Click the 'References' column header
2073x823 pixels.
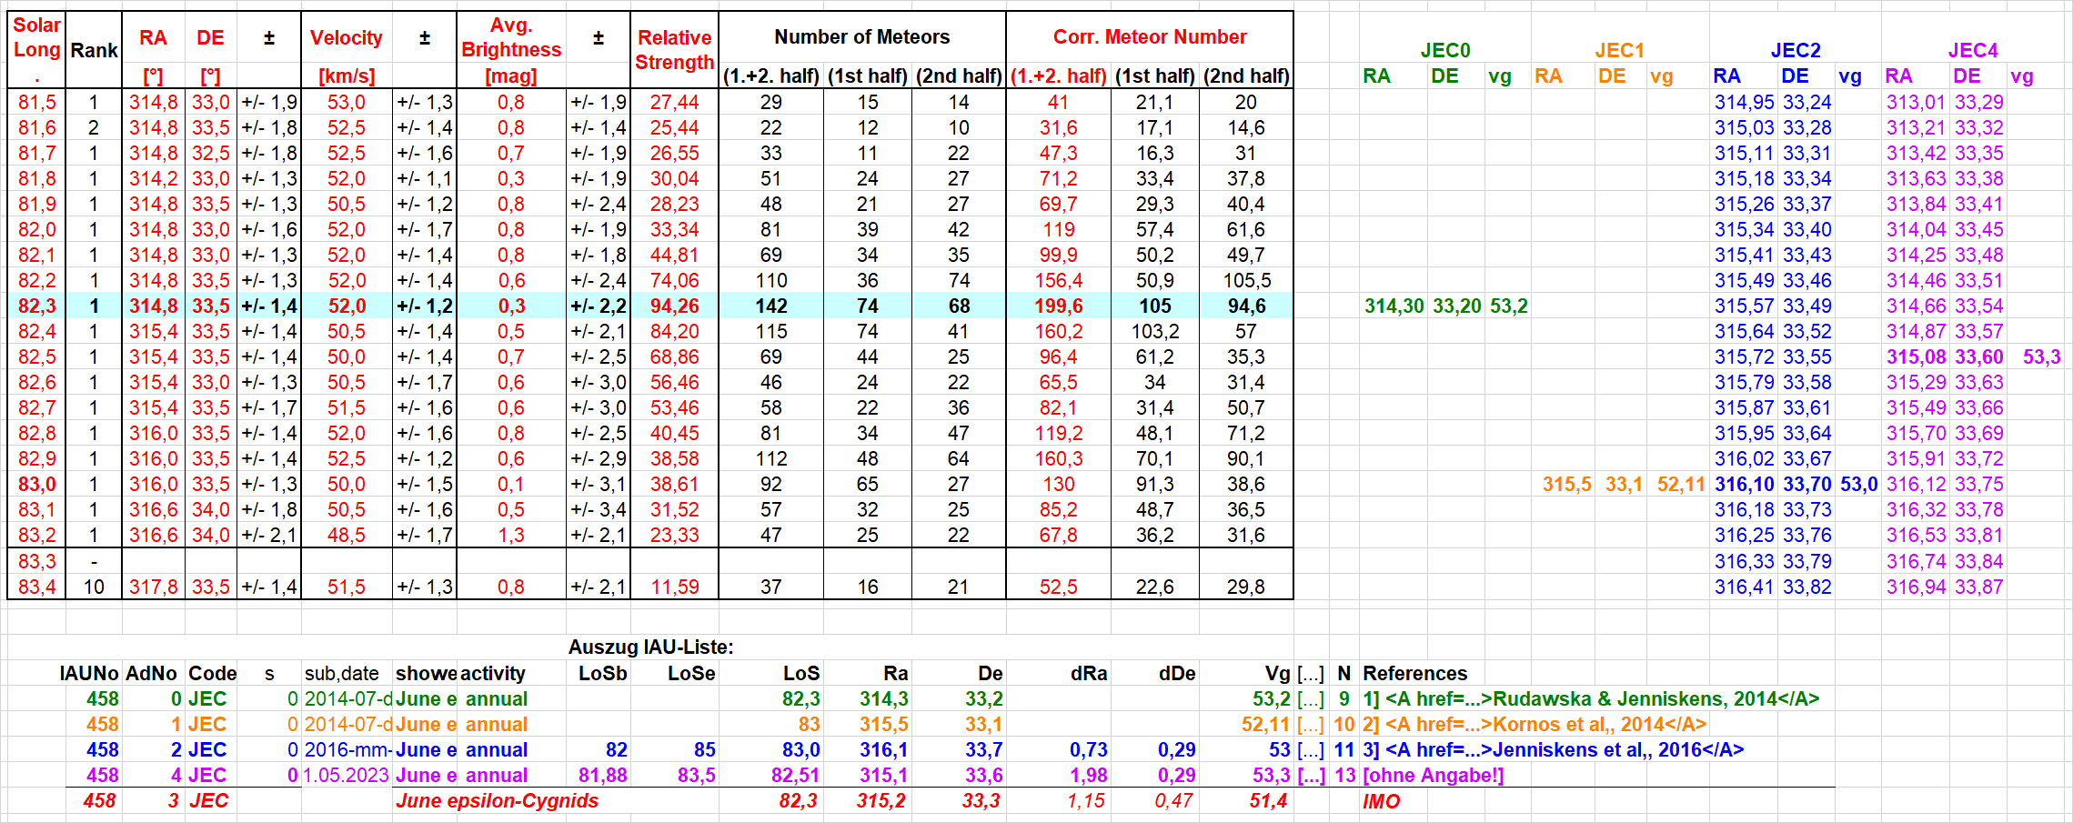[1414, 674]
